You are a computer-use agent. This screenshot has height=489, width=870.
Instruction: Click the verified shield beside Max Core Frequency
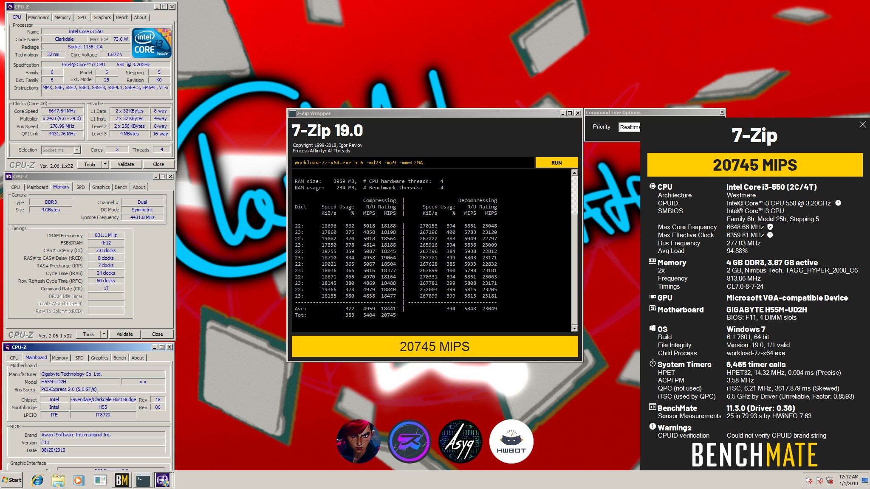pos(770,227)
